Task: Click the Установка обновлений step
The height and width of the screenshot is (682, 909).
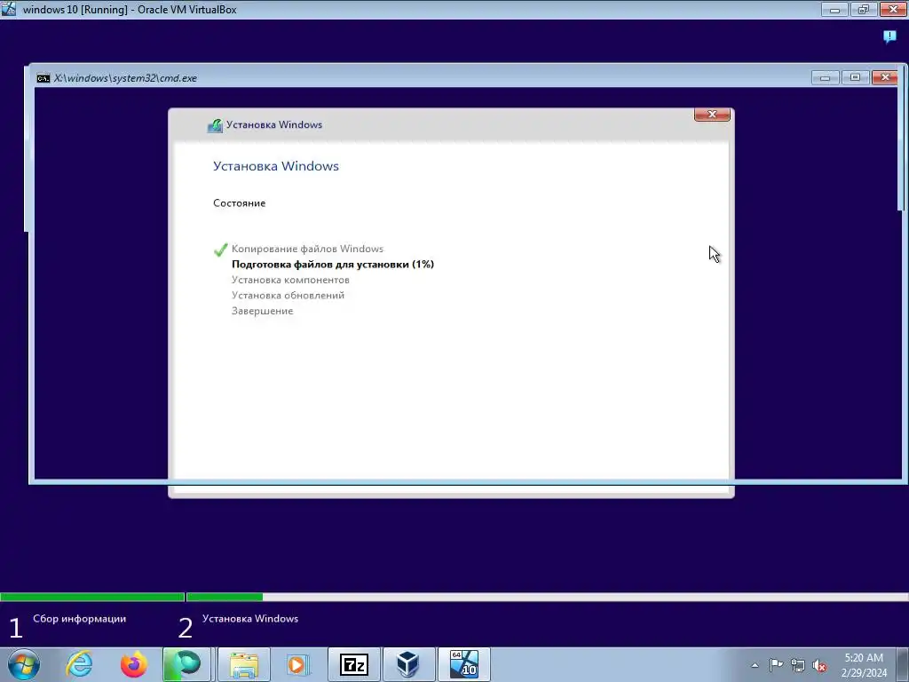Action: pyautogui.click(x=289, y=295)
